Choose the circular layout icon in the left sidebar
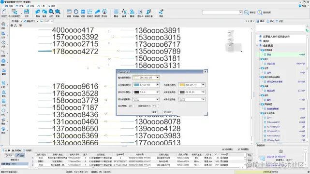The height and width of the screenshot is (174, 310). pyautogui.click(x=3, y=110)
